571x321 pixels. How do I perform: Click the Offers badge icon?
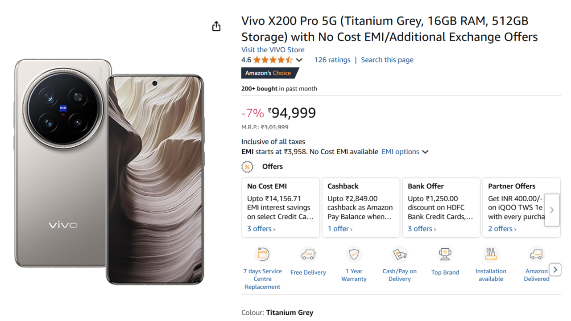coord(247,166)
